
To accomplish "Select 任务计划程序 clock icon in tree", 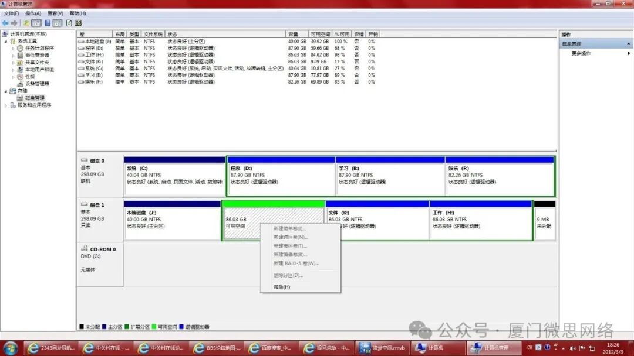I will [x=20, y=48].
